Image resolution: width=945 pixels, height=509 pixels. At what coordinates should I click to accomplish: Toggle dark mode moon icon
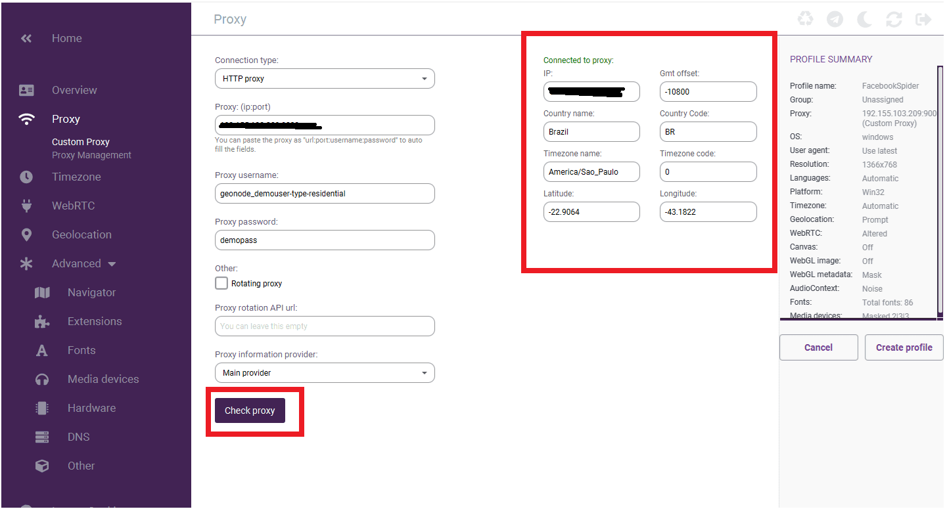pos(864,19)
